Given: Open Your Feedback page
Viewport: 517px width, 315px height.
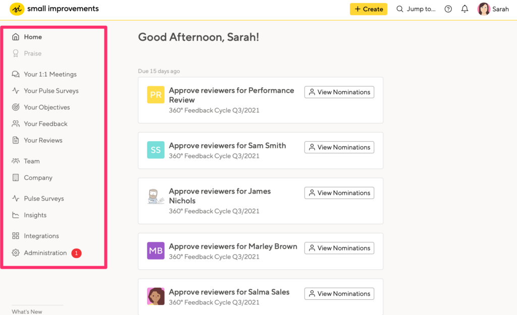Looking at the screenshot, I should click(45, 124).
